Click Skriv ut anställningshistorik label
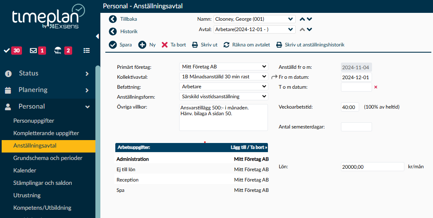Viewport: 433px width, 218px height. coord(314,45)
